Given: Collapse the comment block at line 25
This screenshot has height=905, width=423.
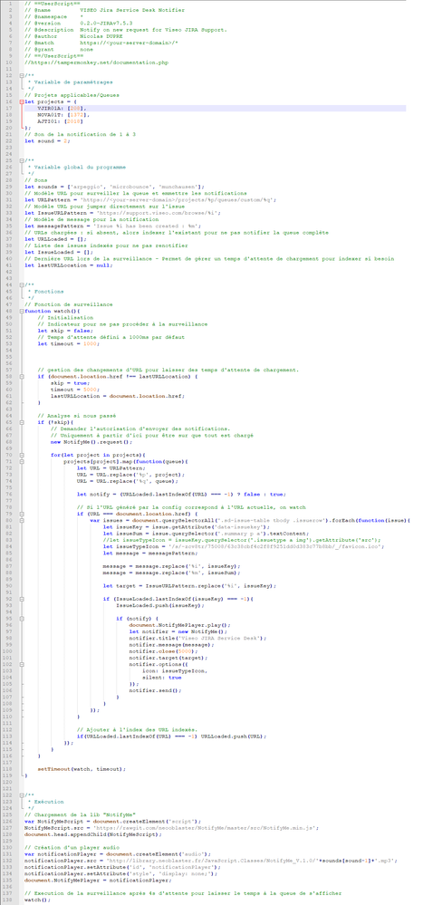Looking at the screenshot, I should [x=21, y=159].
